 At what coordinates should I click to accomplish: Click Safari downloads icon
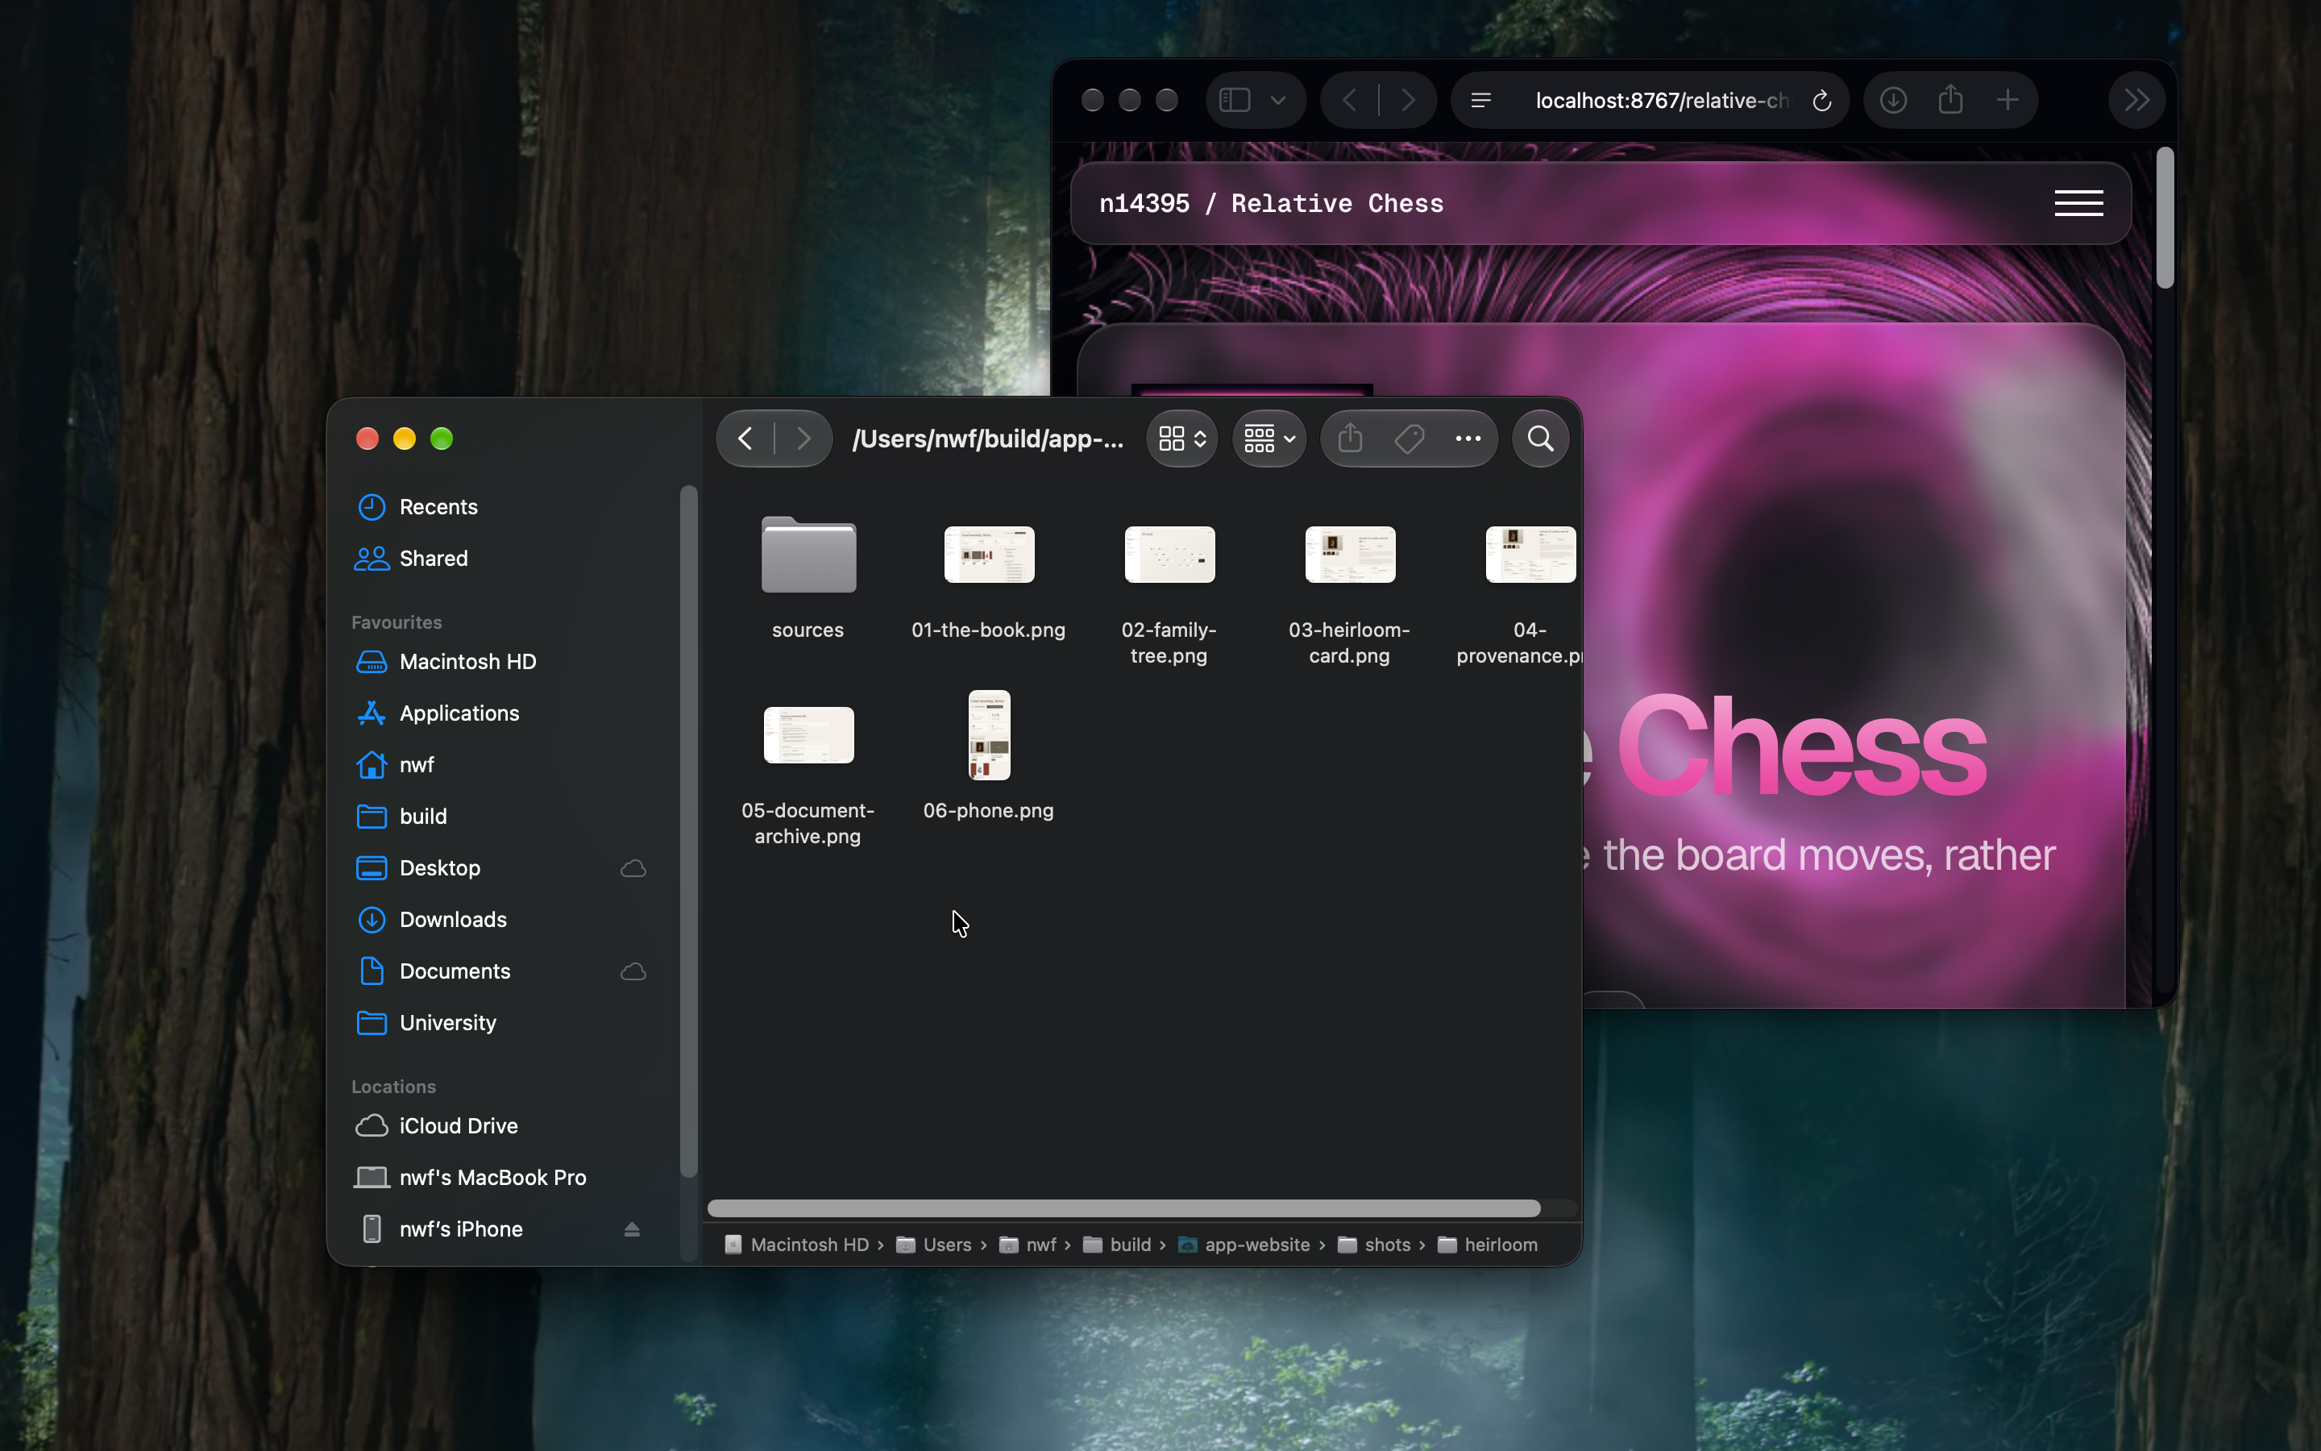click(1892, 100)
